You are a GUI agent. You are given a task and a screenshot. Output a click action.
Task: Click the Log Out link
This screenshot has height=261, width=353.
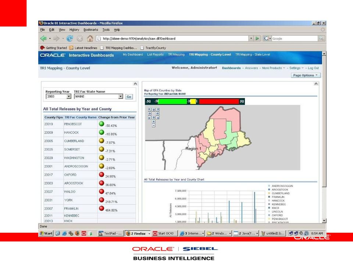[x=313, y=68]
